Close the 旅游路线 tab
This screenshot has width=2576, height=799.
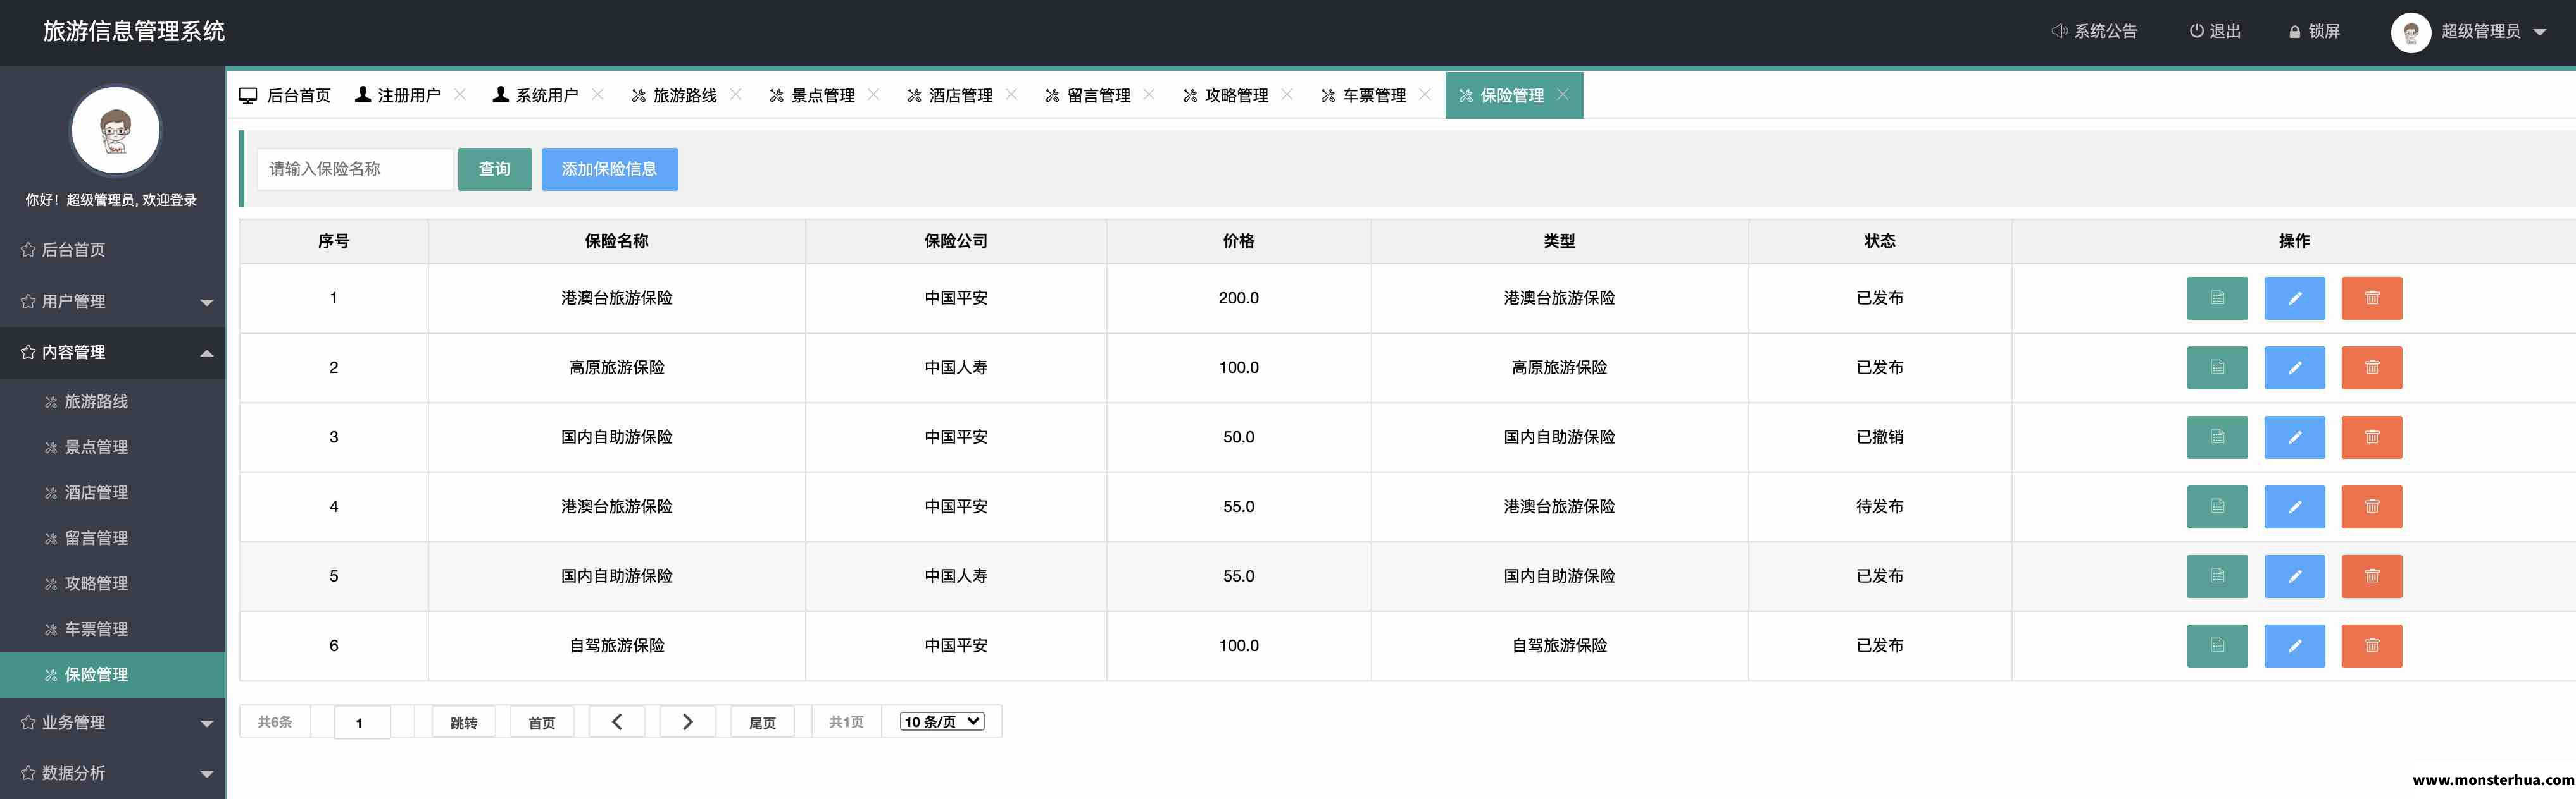tap(736, 94)
